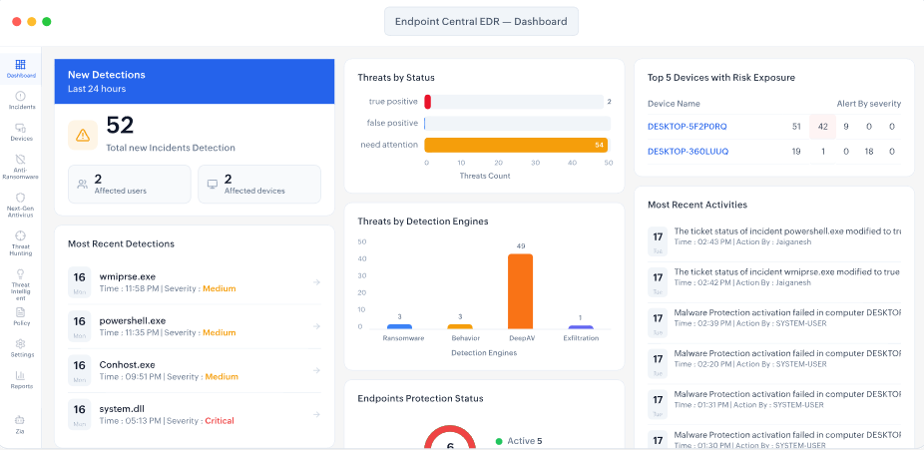Click the 52 total incidents count
Screen dimensions: 924x450
[x=120, y=126]
